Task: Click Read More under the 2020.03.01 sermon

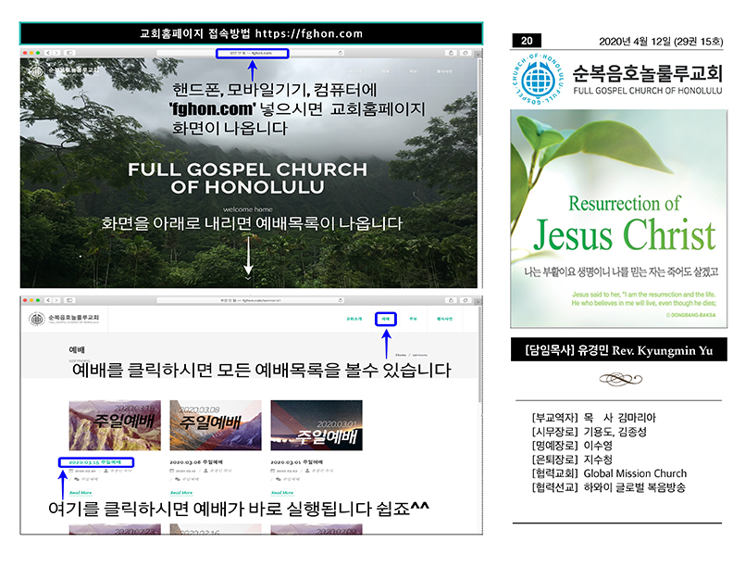Action: 282,493
